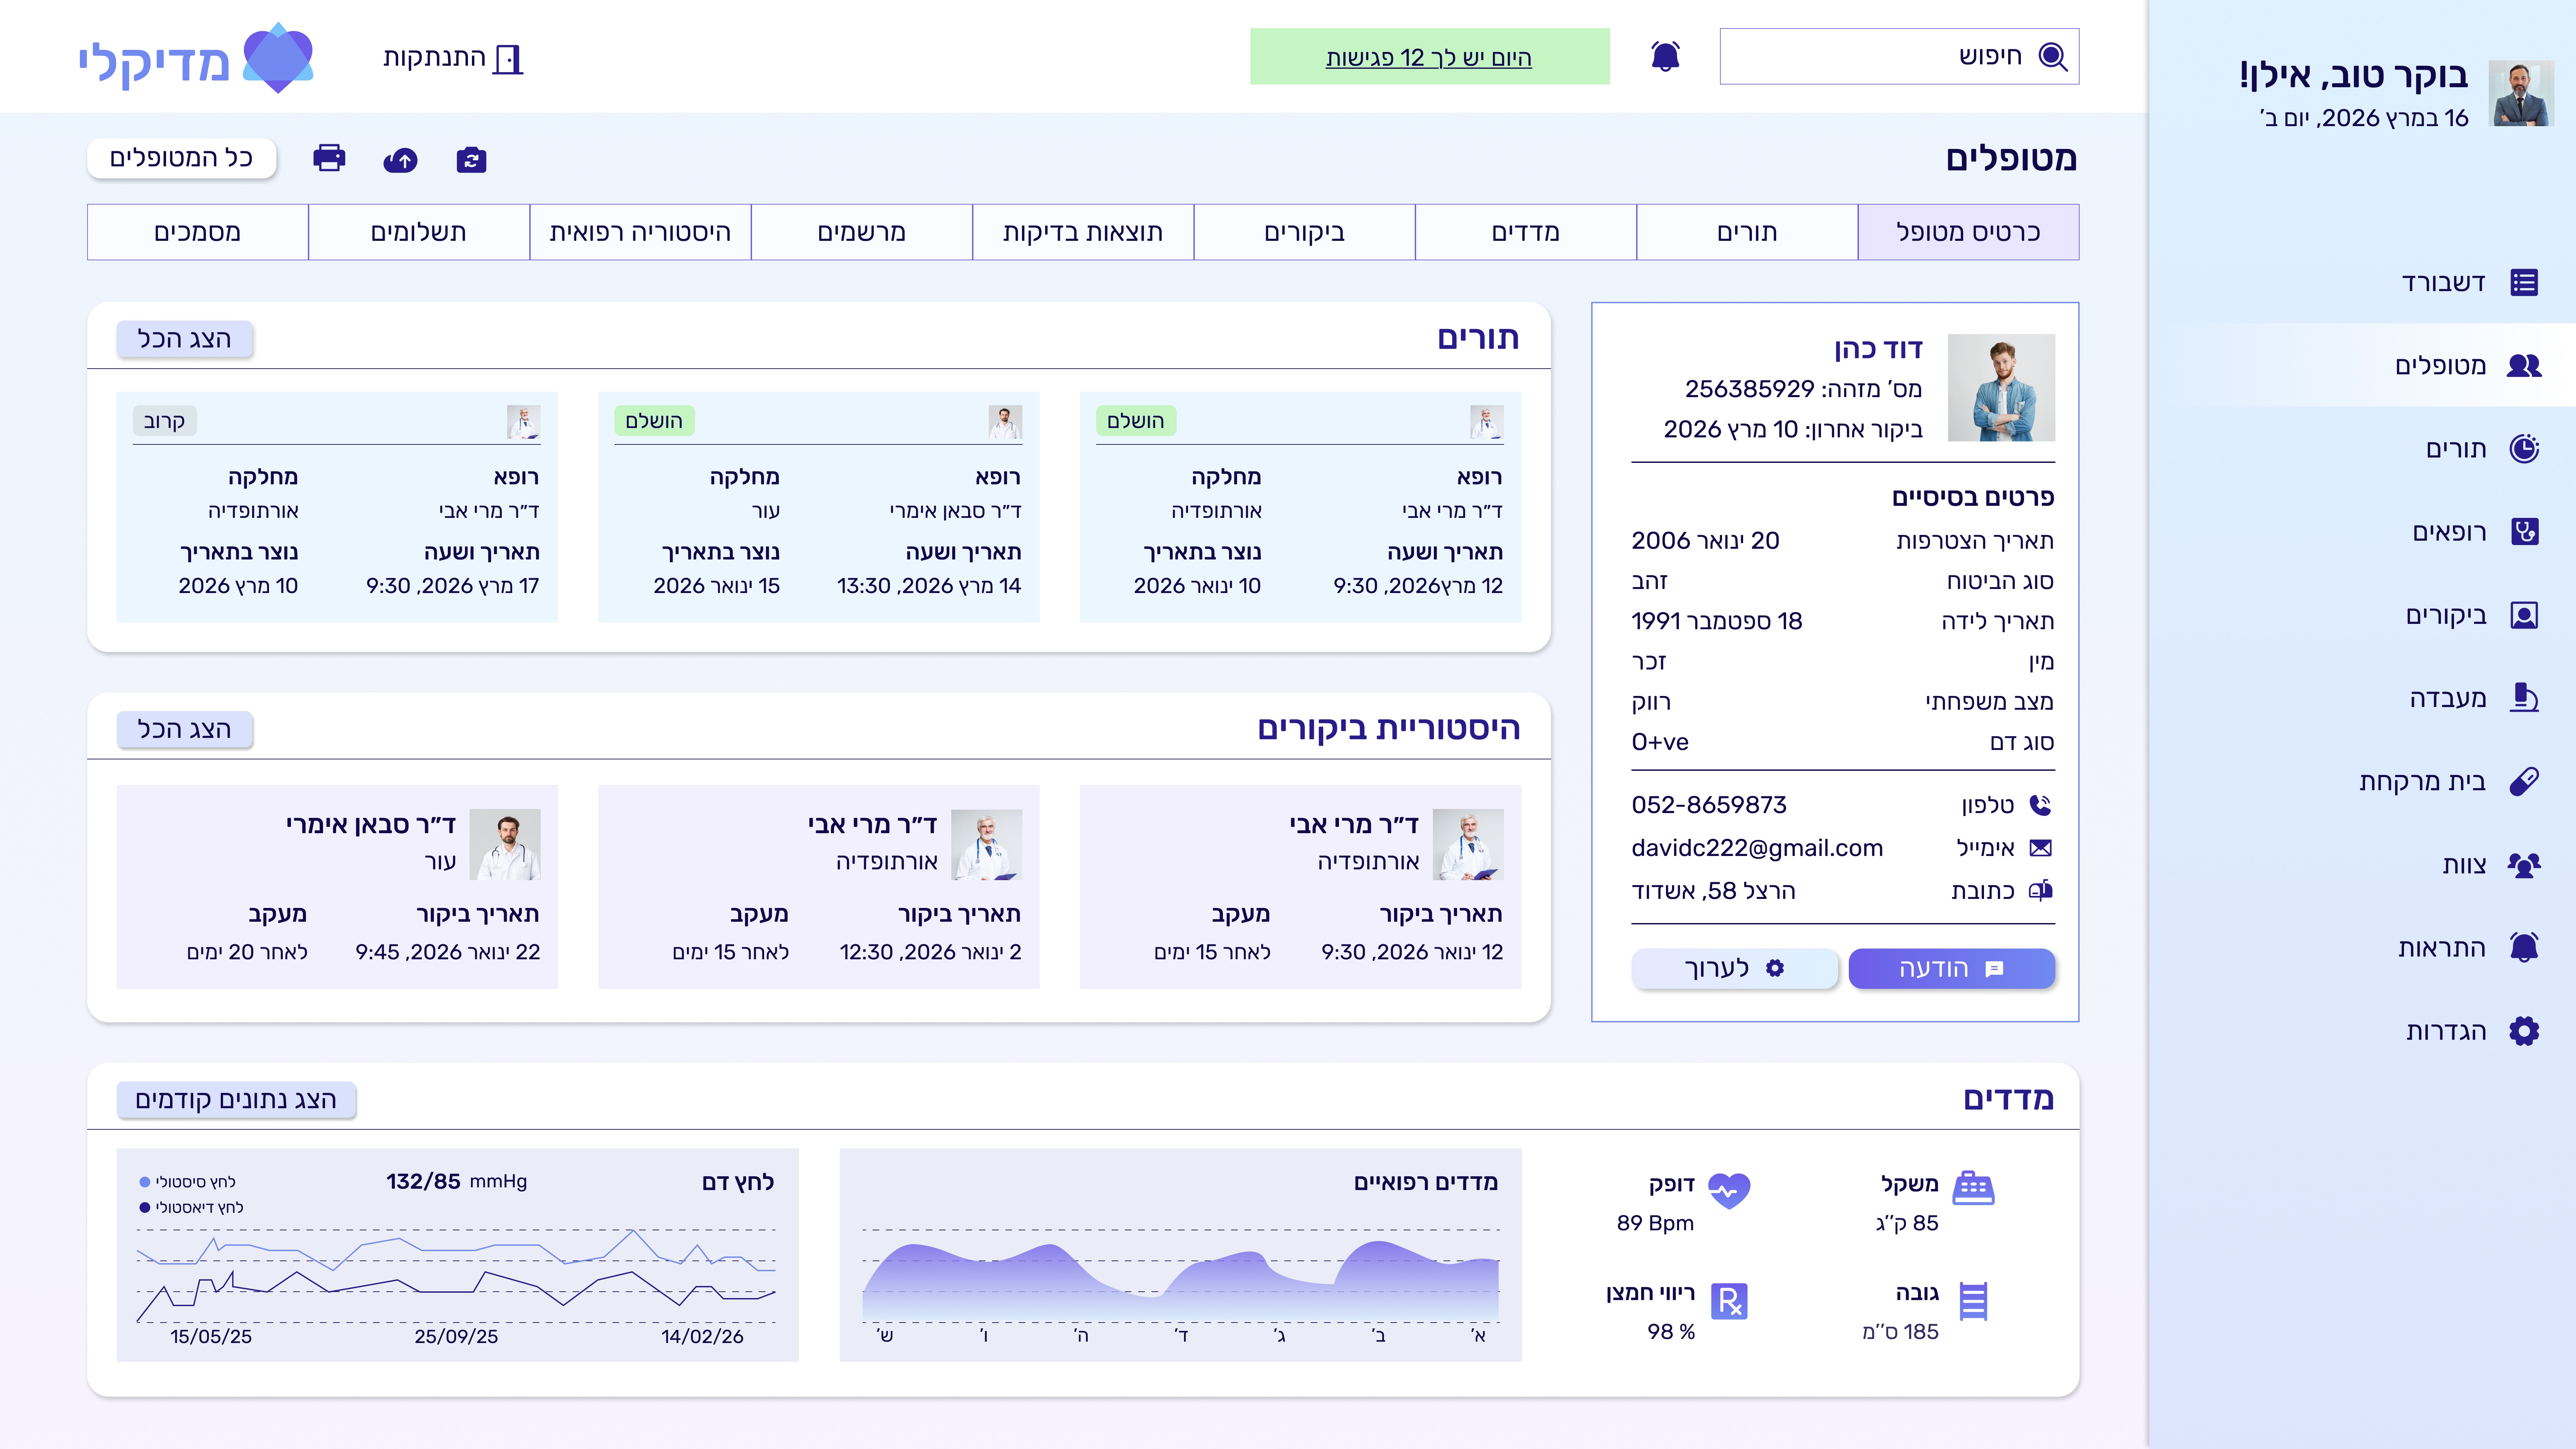Click the printer icon
The image size is (2576, 1449).
(x=329, y=158)
